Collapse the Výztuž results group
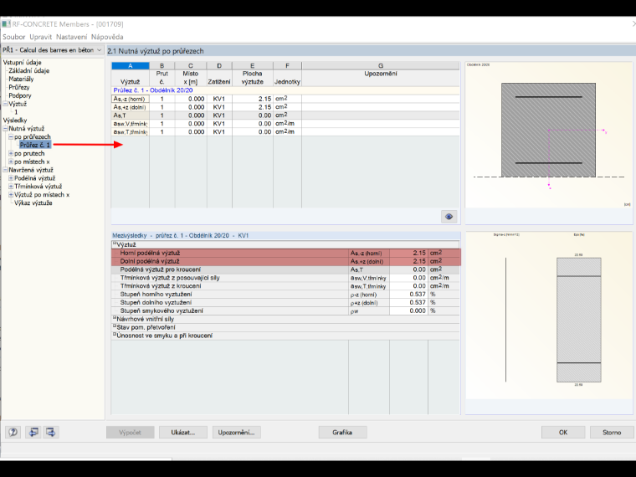Screen dimensions: 636x477 (x=115, y=244)
